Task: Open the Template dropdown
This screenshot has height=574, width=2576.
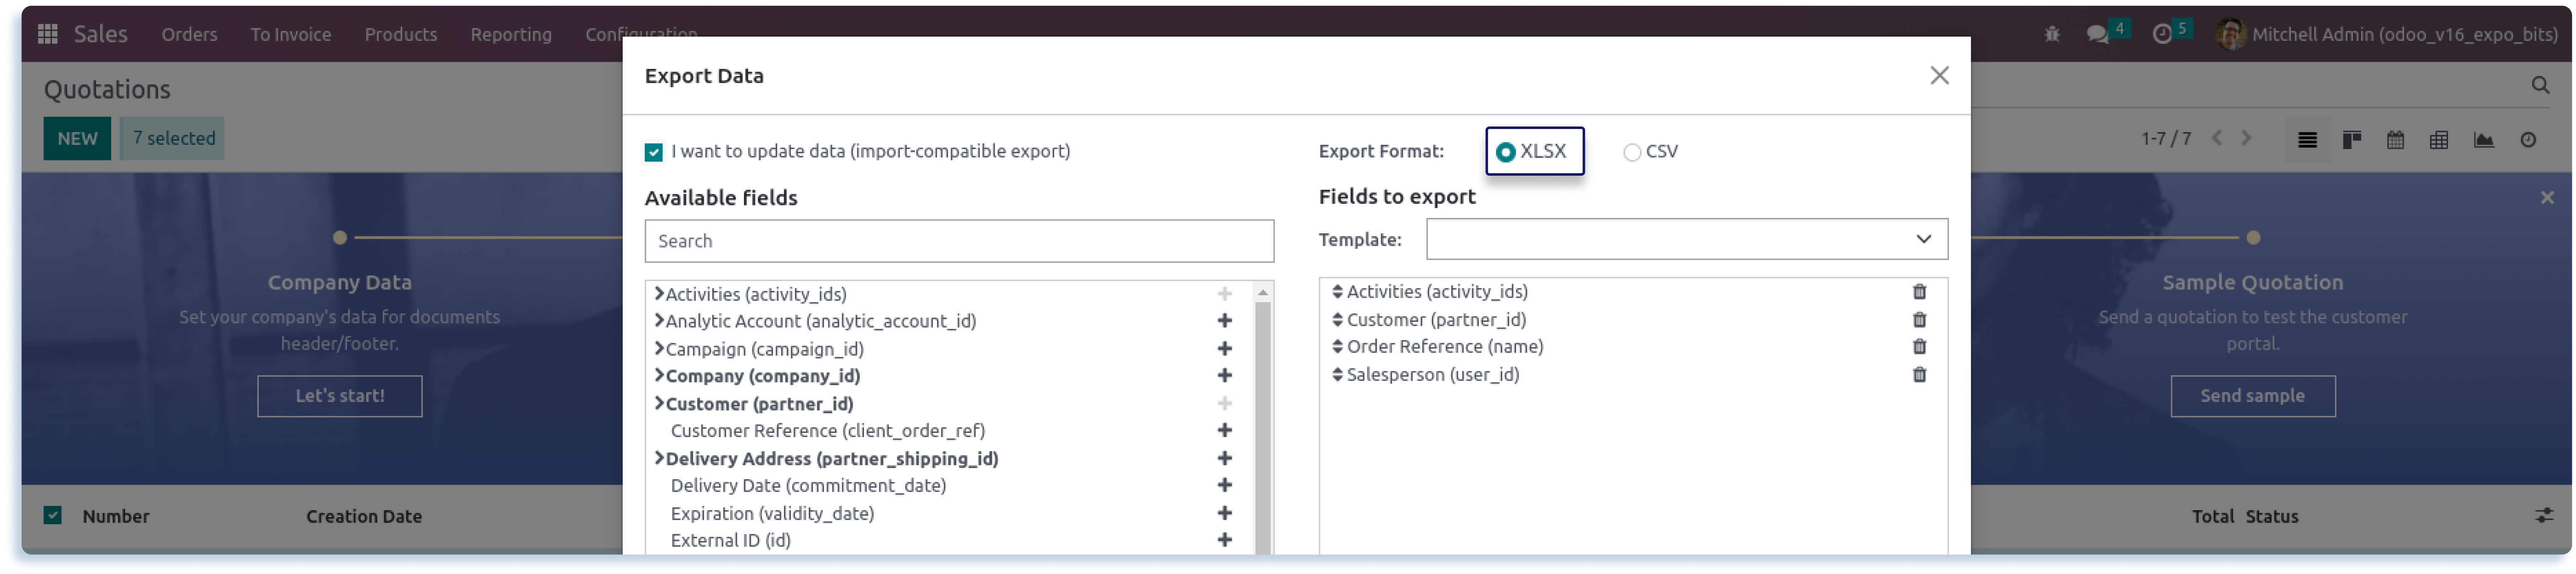Action: pyautogui.click(x=1687, y=240)
